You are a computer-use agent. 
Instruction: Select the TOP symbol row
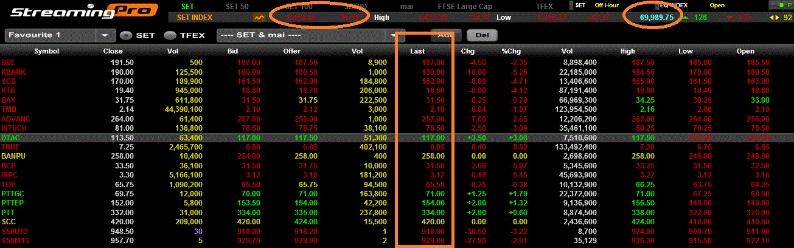[397, 184]
